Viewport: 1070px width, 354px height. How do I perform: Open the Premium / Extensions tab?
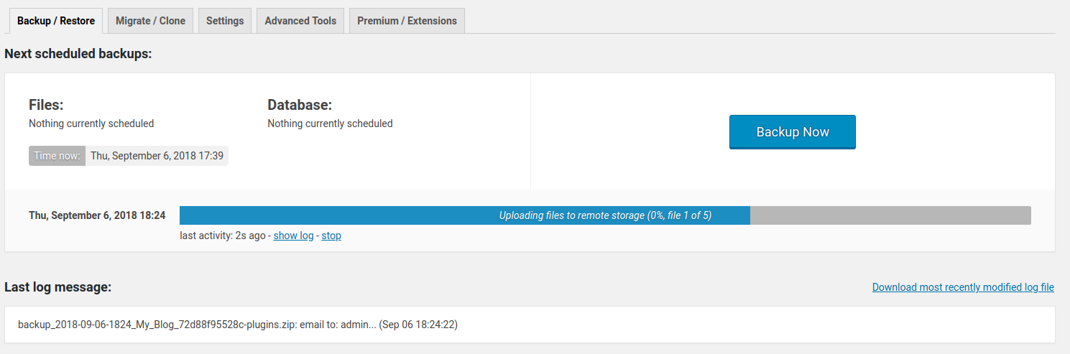[407, 21]
